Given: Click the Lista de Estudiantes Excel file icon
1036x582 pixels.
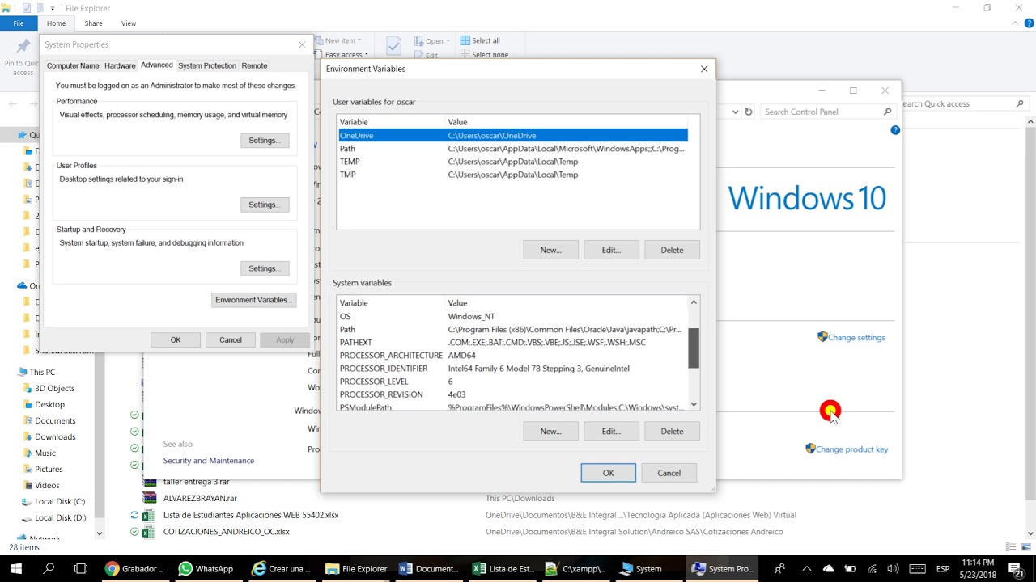Looking at the screenshot, I should (x=149, y=515).
